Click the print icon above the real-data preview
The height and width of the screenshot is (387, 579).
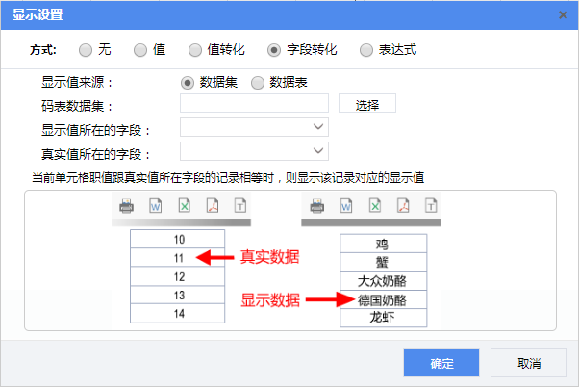click(126, 205)
